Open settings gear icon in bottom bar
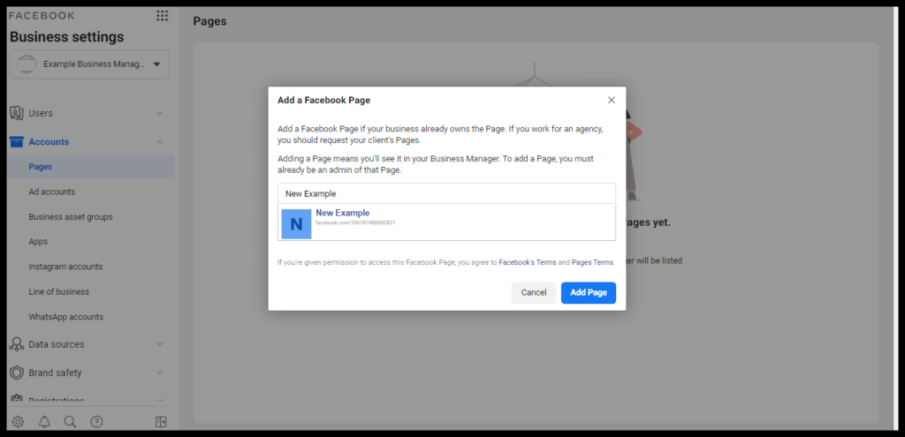 coord(18,422)
